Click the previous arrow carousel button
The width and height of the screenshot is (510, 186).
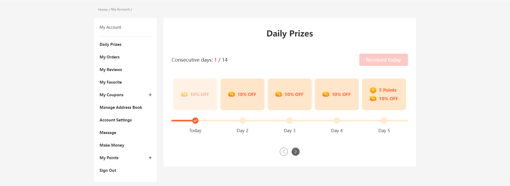coord(284,152)
